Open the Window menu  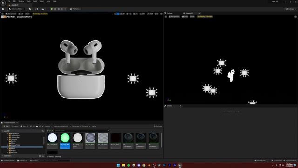pyautogui.click(x=21, y=1)
